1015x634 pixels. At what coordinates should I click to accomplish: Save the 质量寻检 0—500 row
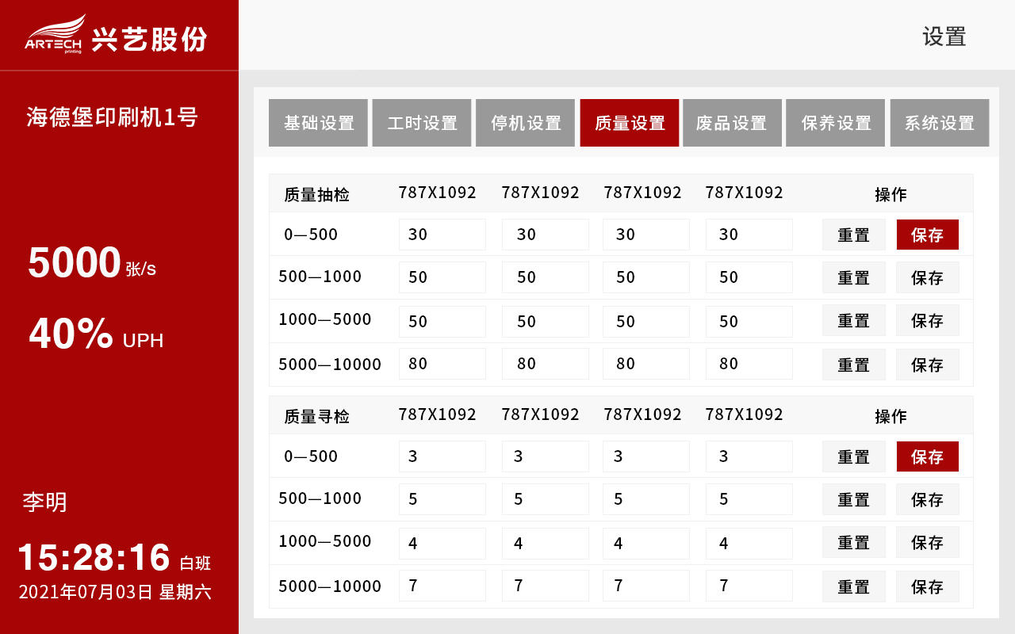pyautogui.click(x=928, y=456)
